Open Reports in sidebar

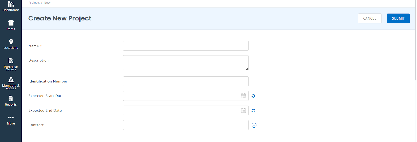pyautogui.click(x=11, y=101)
